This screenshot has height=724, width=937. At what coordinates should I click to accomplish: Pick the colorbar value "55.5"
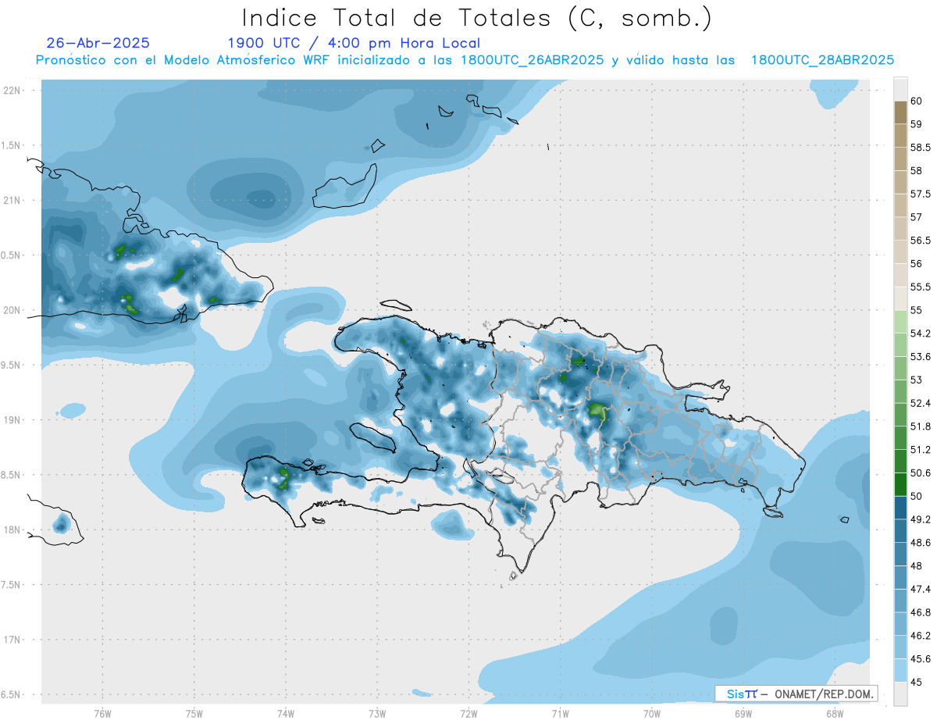(920, 287)
